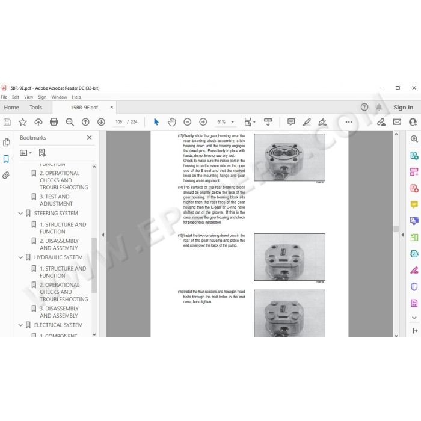Activate the Hand pan tool

click(172, 122)
